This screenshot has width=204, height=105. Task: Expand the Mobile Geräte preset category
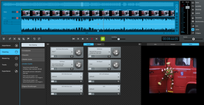pos(33,59)
